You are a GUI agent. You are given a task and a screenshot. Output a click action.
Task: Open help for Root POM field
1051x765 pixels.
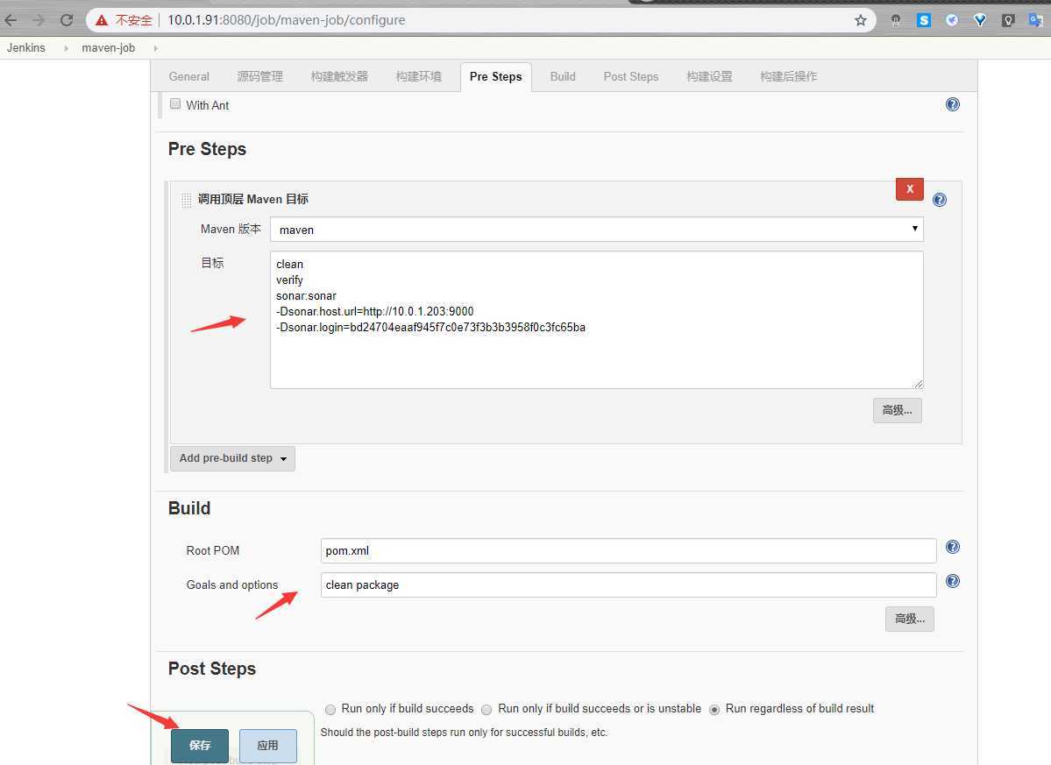pyautogui.click(x=953, y=548)
